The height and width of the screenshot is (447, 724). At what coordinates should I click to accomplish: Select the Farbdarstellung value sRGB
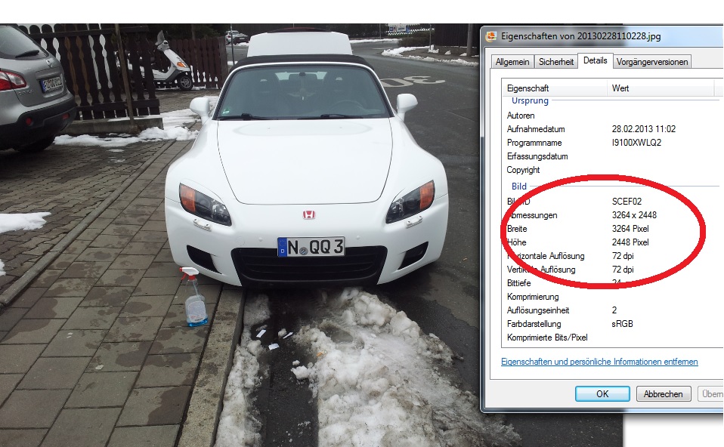[623, 324]
